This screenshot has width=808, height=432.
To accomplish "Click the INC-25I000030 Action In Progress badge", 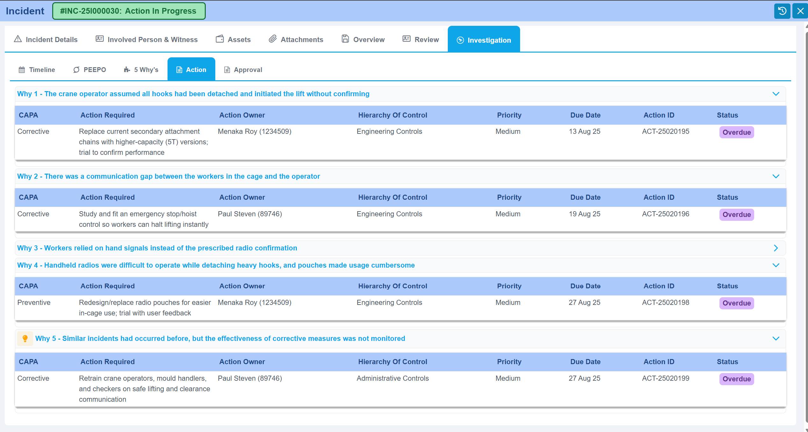I will (x=129, y=11).
